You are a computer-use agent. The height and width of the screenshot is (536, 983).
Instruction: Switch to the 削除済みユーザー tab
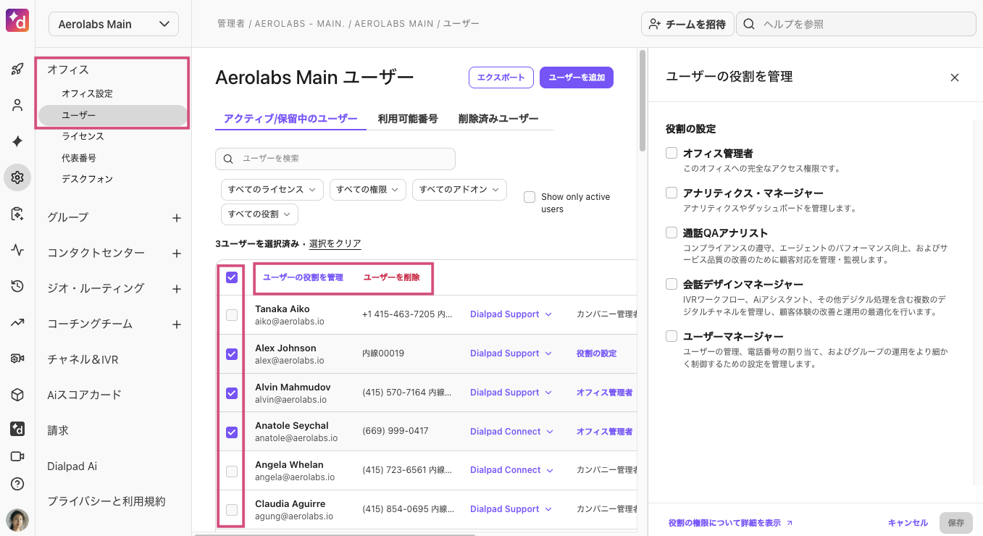tap(498, 119)
